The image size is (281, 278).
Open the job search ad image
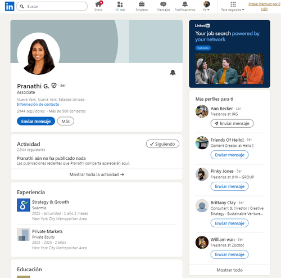[x=230, y=69]
